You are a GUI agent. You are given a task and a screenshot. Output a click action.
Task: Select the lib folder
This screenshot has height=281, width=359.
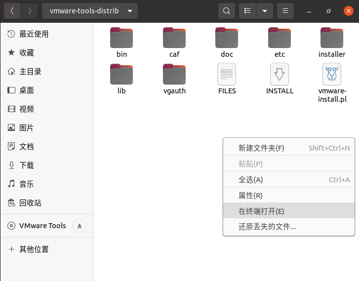[x=121, y=79]
